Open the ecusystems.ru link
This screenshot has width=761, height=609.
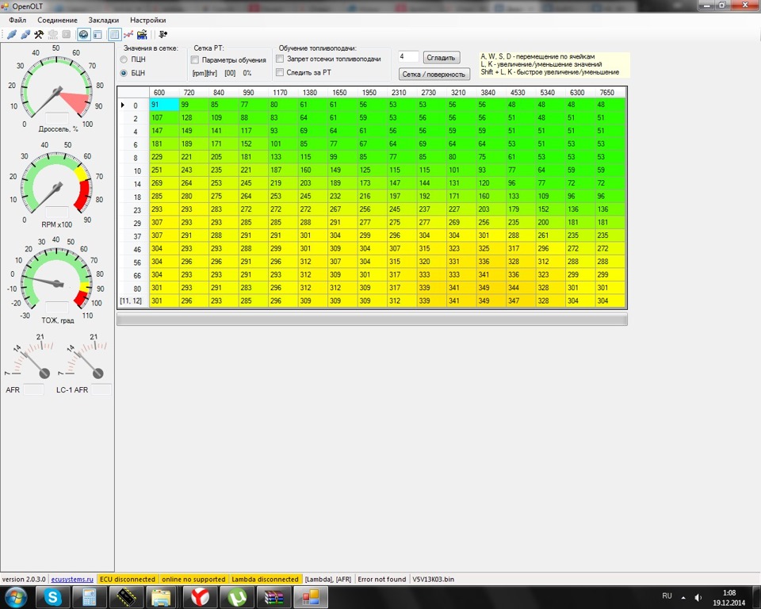72,580
